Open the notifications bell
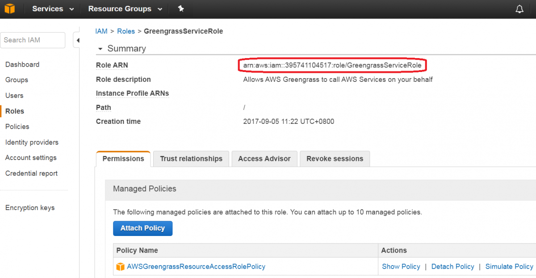This screenshot has height=278, width=536. point(519,8)
